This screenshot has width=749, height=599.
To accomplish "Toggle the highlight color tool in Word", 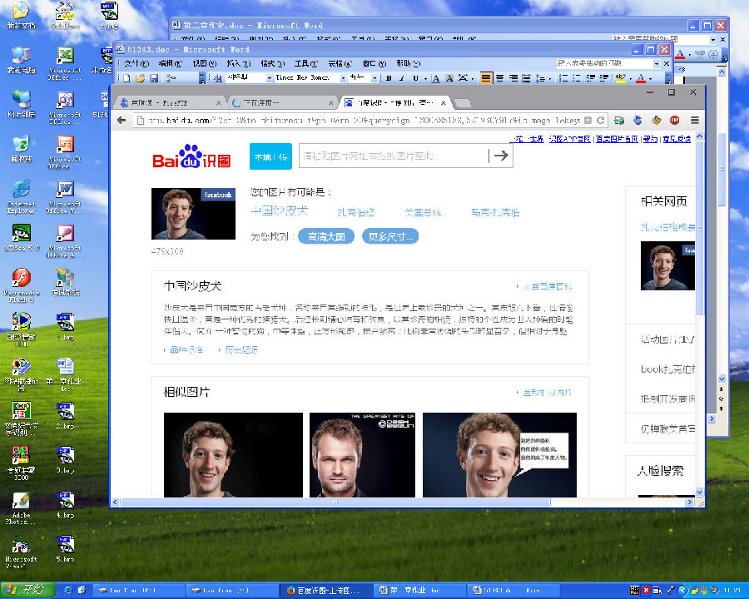I will [620, 78].
